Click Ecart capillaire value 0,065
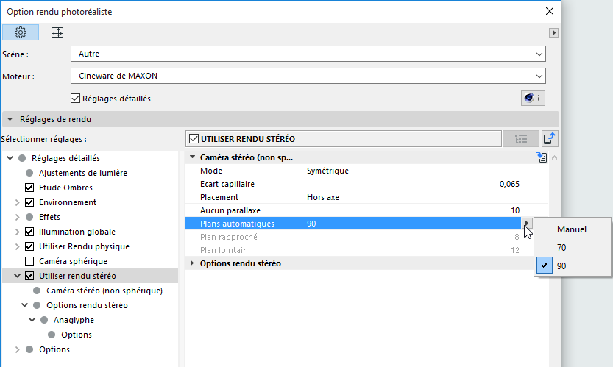 tap(509, 184)
